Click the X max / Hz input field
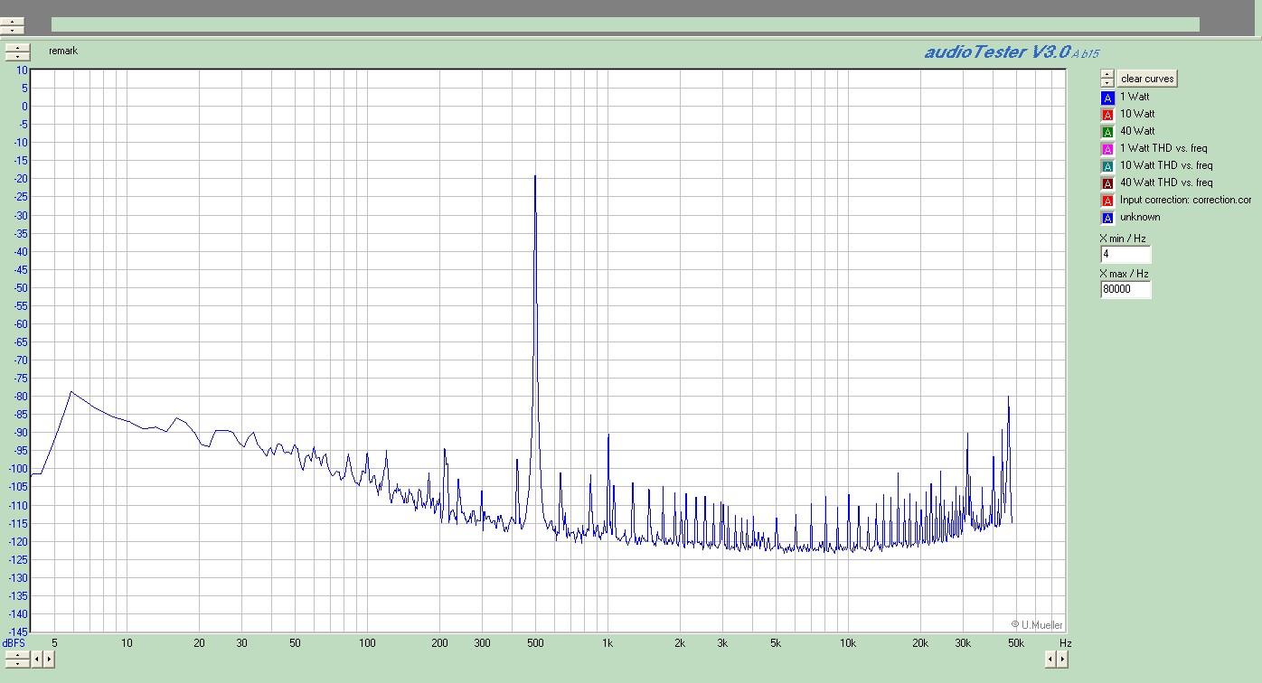This screenshot has width=1262, height=683. pos(1125,290)
